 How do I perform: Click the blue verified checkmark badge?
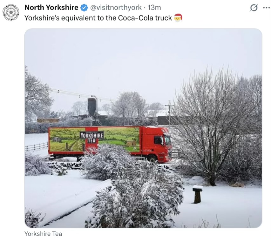tap(84, 8)
